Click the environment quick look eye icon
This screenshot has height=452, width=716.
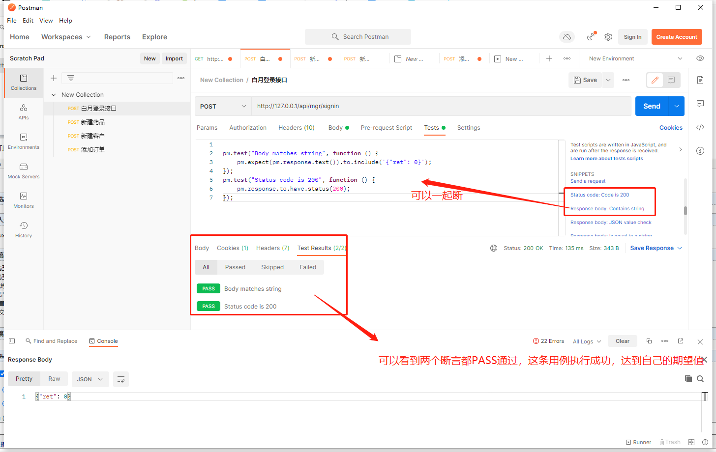[700, 58]
